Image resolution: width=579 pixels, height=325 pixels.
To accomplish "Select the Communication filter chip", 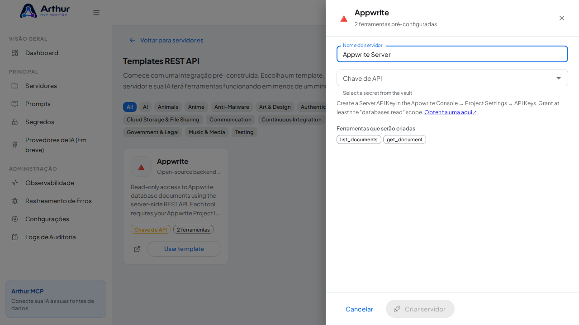I will coord(230,120).
